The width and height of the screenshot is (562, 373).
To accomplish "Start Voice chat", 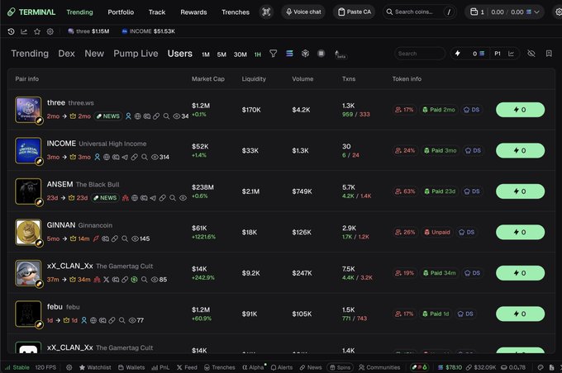I will (303, 12).
